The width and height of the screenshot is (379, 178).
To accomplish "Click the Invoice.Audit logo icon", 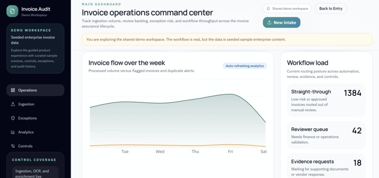I will pos(12,11).
